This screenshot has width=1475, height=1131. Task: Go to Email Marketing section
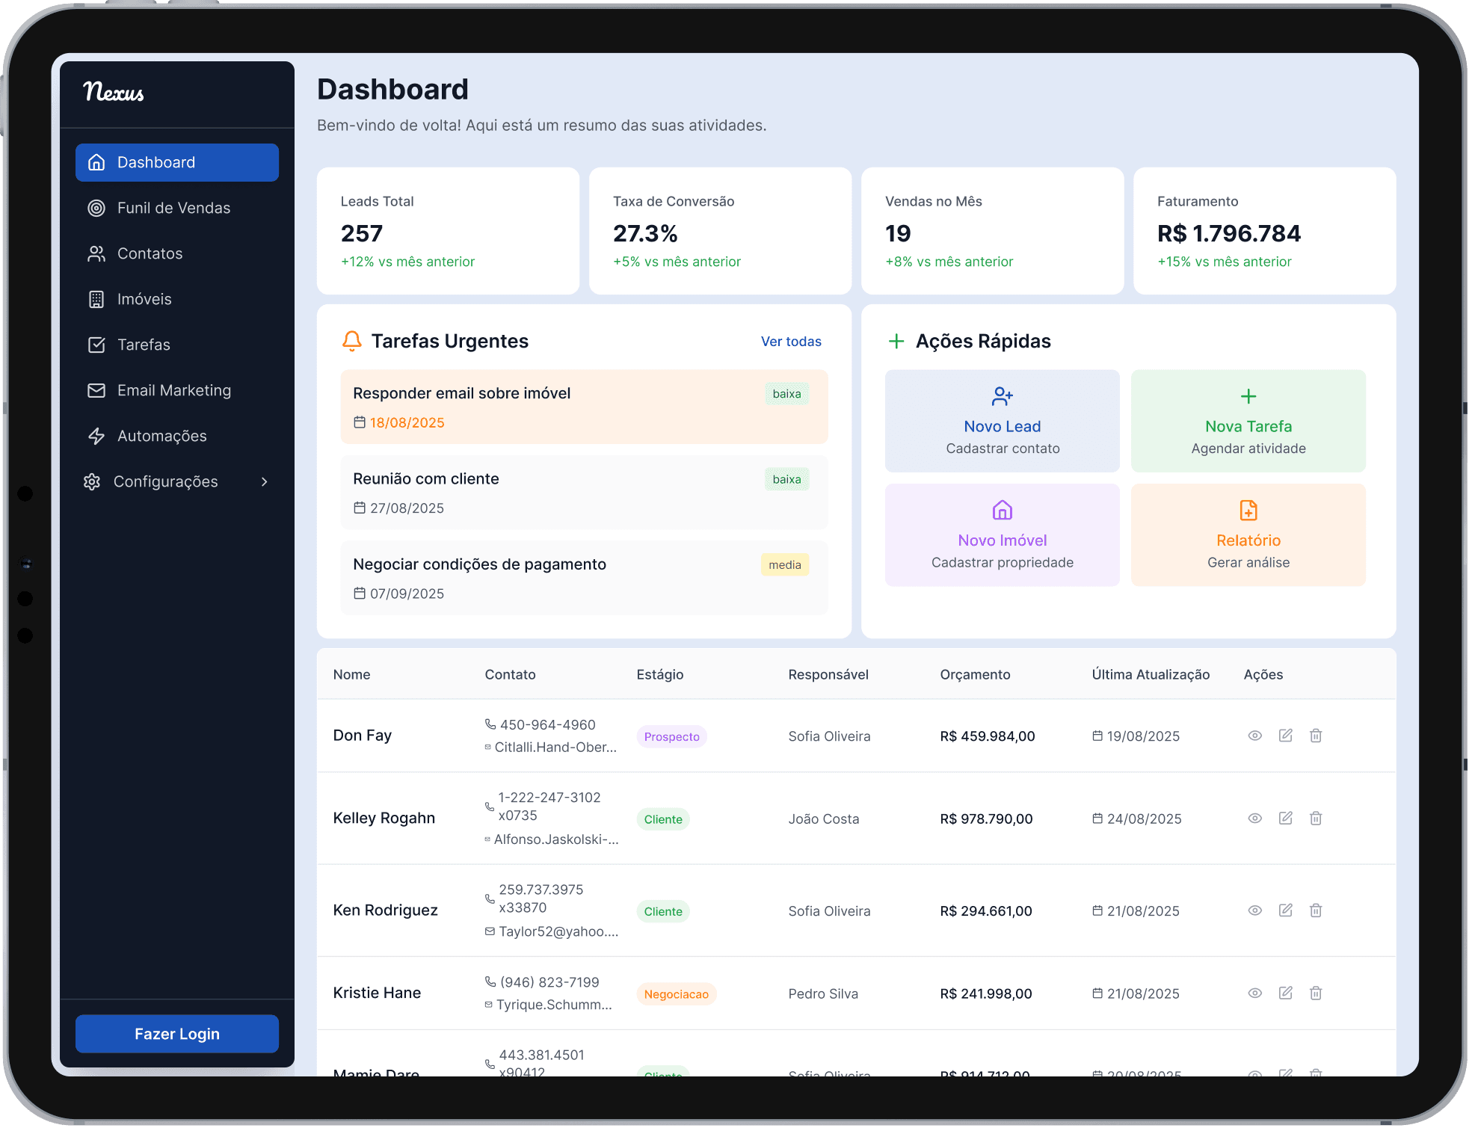(x=173, y=390)
